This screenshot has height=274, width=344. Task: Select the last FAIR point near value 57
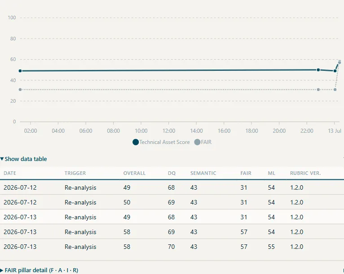pyautogui.click(x=340, y=63)
